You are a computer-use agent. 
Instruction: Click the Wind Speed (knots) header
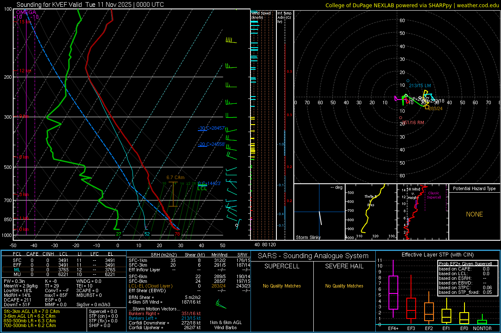coord(261,15)
